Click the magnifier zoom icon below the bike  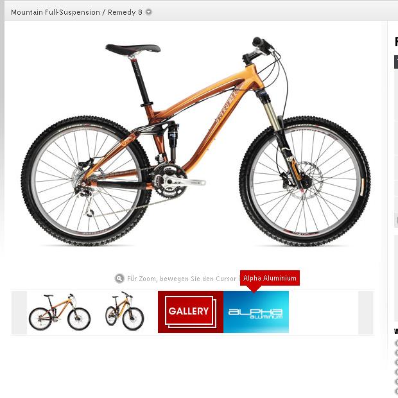coord(119,279)
